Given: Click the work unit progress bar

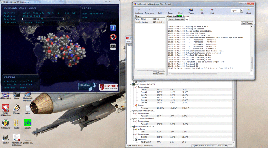Looking at the screenshot, I should (x=43, y=19).
